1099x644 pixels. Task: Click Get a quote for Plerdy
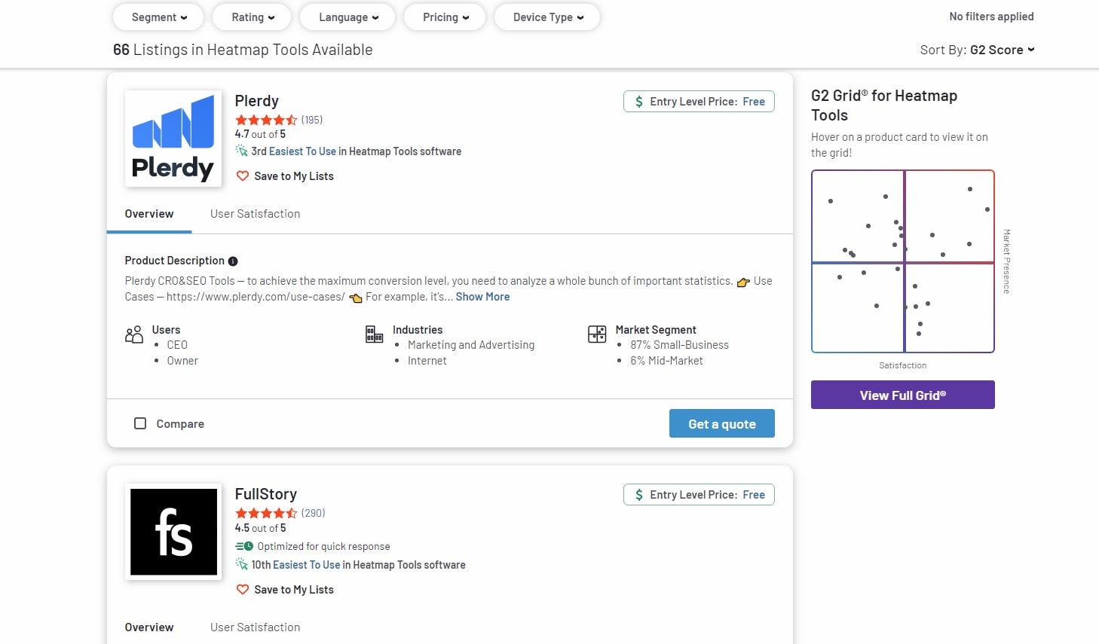722,423
